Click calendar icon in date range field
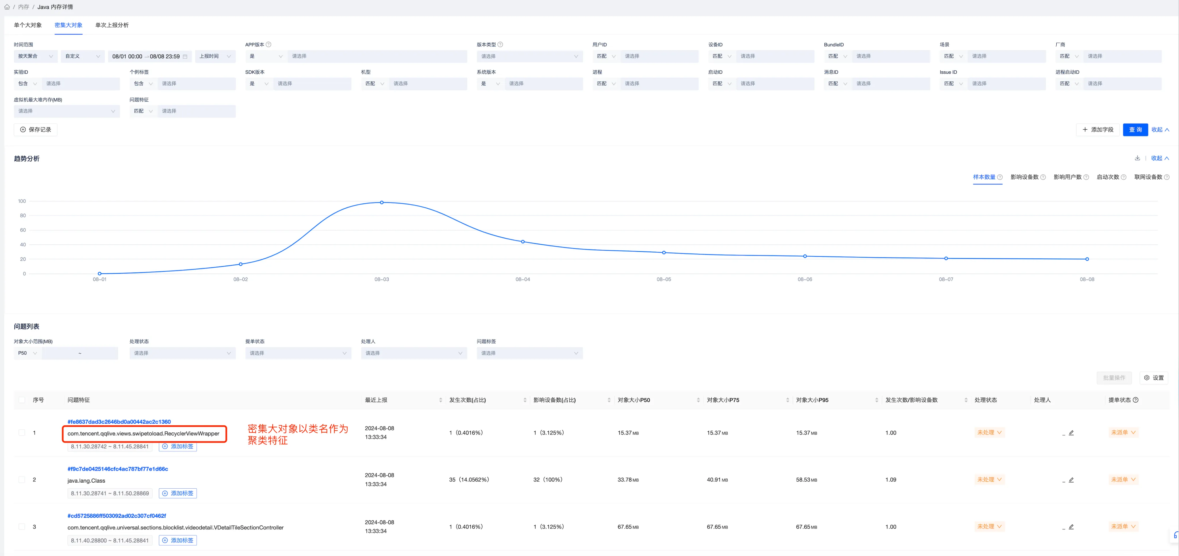 [x=185, y=56]
